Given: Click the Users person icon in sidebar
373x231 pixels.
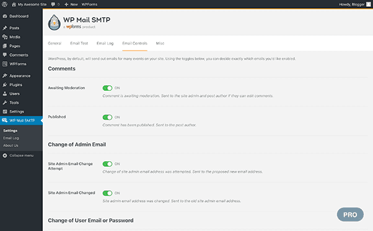Looking at the screenshot, I should click(x=5, y=94).
